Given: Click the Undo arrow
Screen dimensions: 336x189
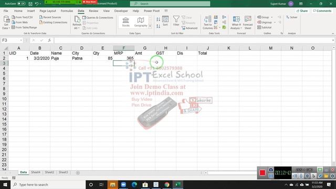Looking at the screenshot, I should 37,4.
